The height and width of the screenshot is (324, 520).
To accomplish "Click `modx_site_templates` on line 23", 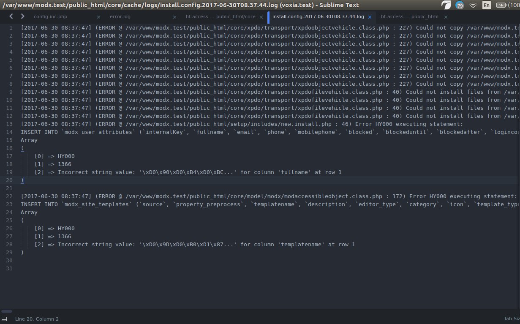I will click(97, 204).
